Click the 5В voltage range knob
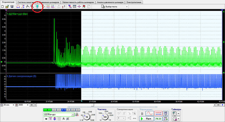Viewport: 225px width, 122px height. 87,117
